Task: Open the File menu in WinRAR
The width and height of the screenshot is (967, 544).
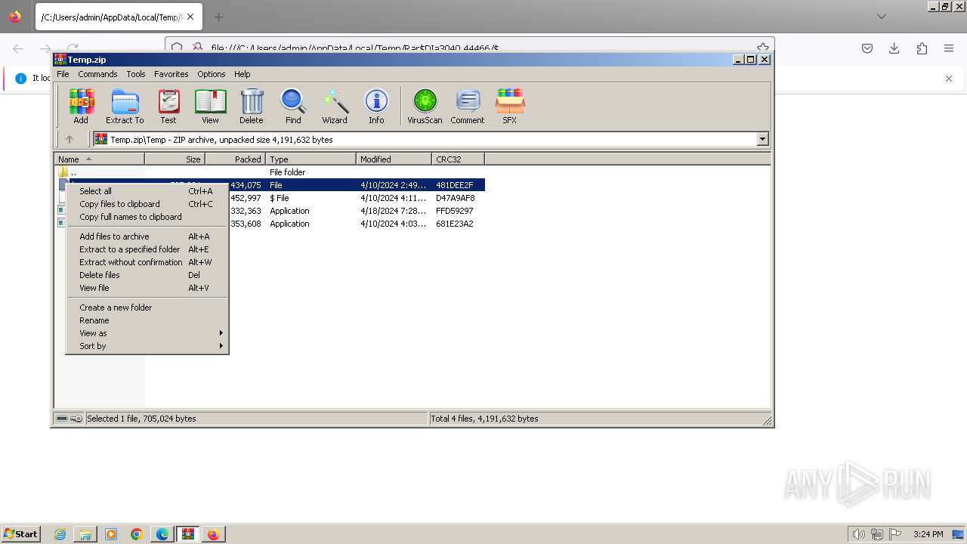Action: pos(63,74)
